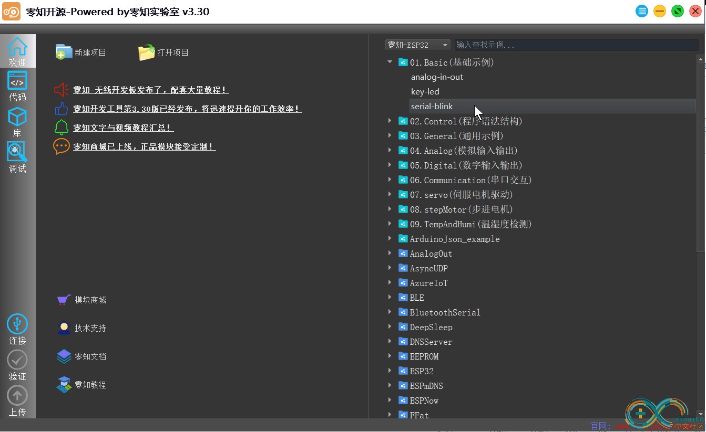Click the 零知文档 stacked layers icon
Screen dimensions: 706x432
pos(64,356)
